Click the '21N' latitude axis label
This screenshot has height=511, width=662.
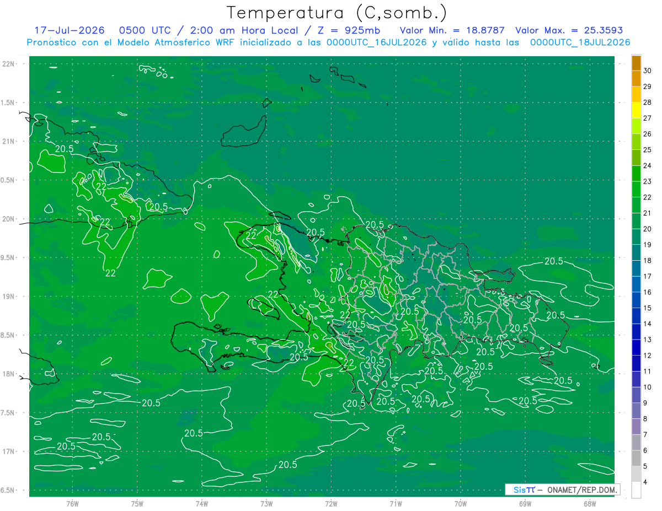pyautogui.click(x=9, y=141)
